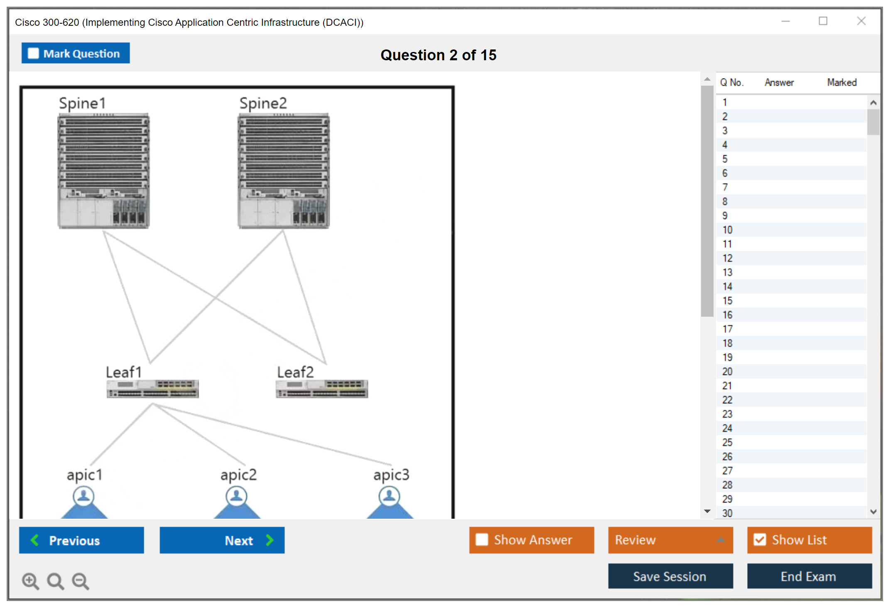Tick the Mark Question checkbox

(33, 54)
